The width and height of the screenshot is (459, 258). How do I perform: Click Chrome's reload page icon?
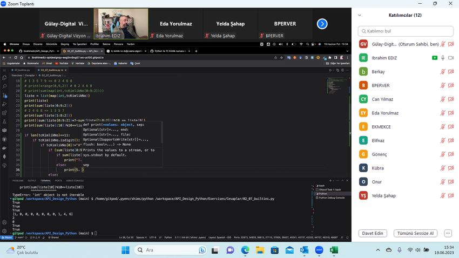click(x=16, y=58)
